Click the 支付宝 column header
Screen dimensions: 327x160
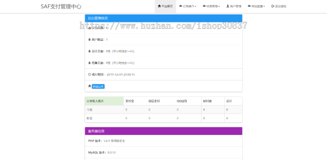tap(129, 101)
